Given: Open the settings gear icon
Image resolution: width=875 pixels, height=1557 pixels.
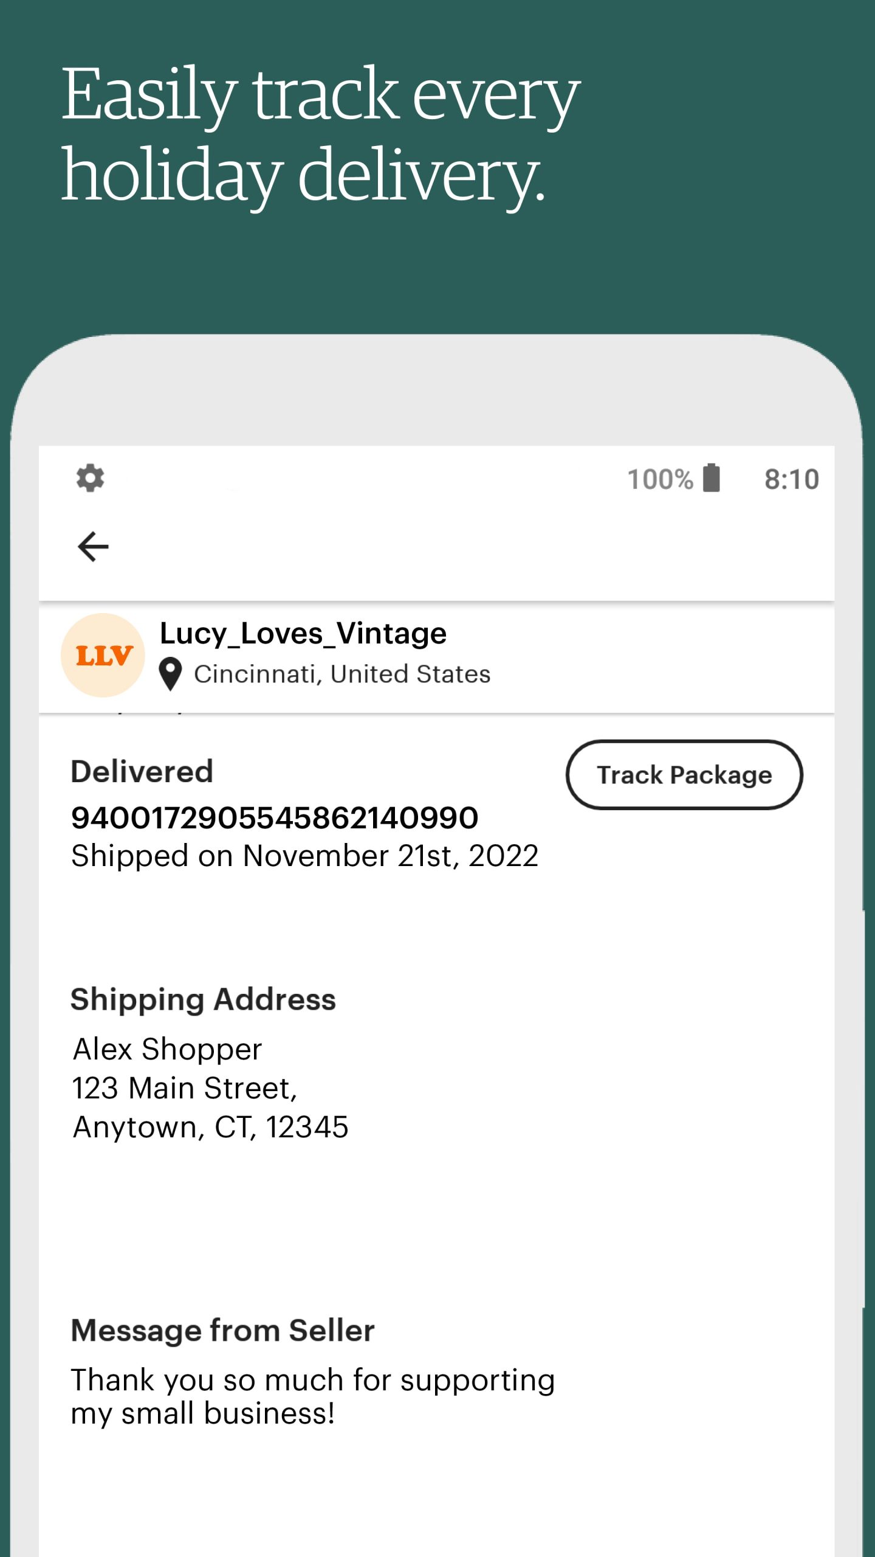Looking at the screenshot, I should [x=90, y=478].
